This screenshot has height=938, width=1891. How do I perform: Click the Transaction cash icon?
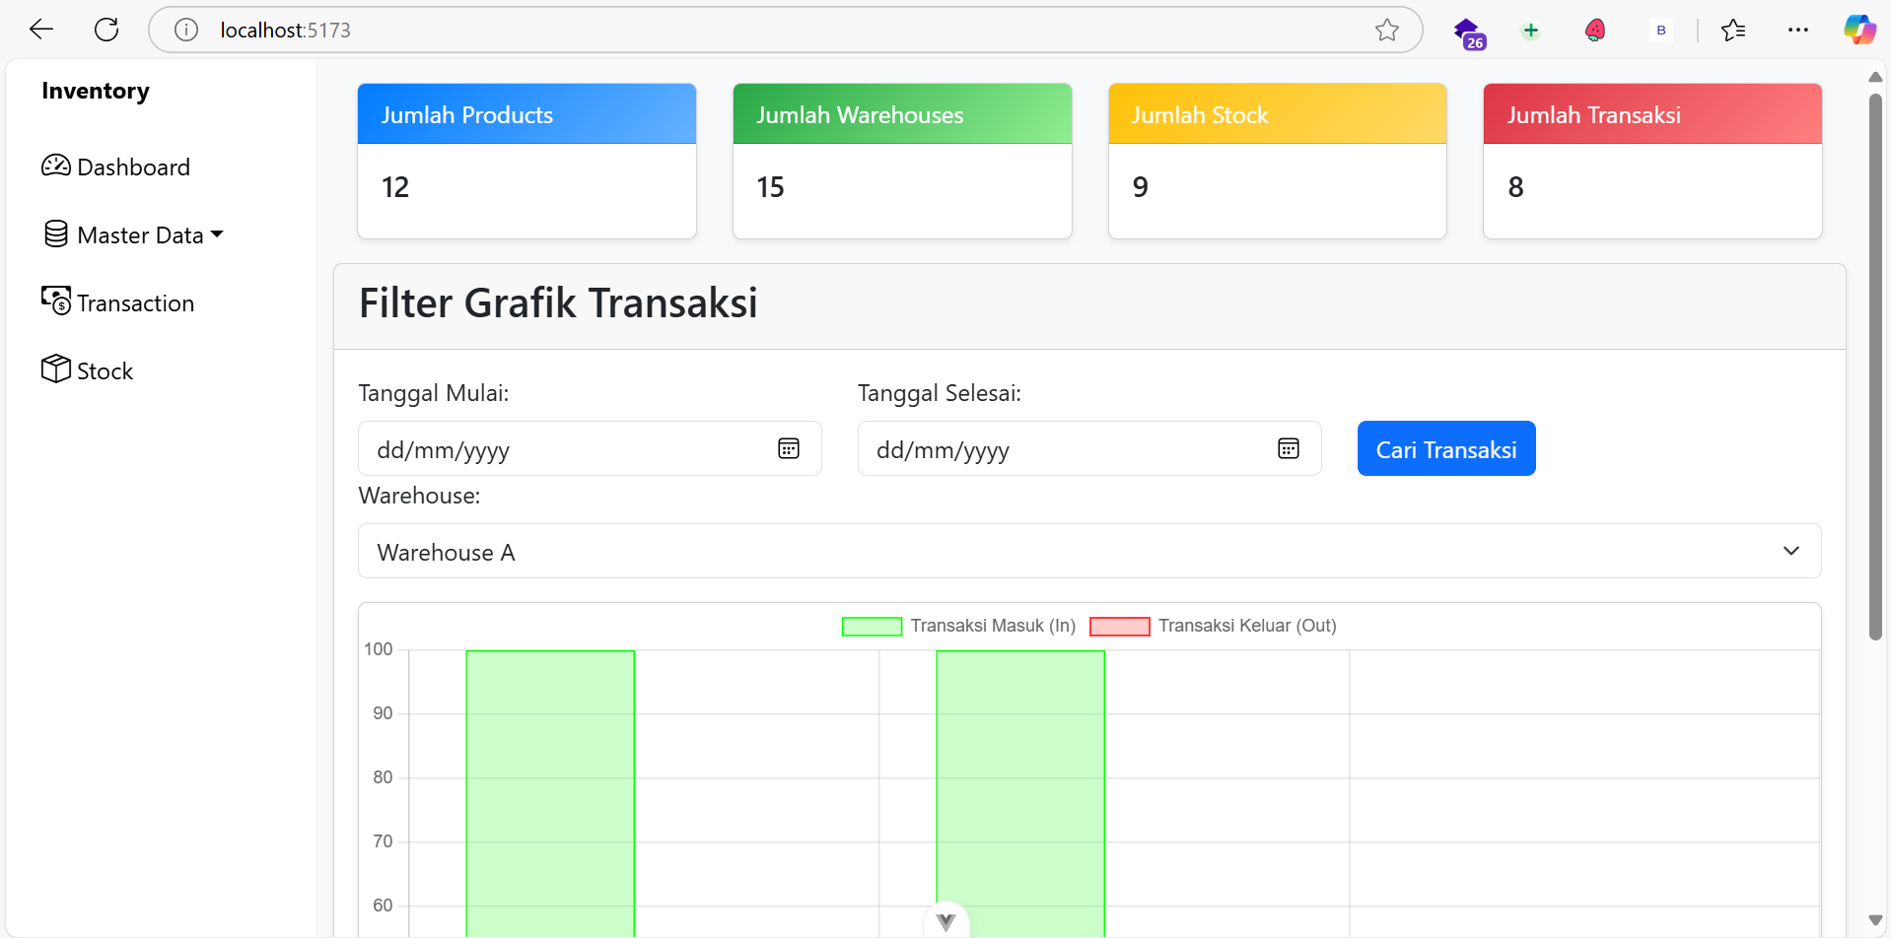pos(56,301)
